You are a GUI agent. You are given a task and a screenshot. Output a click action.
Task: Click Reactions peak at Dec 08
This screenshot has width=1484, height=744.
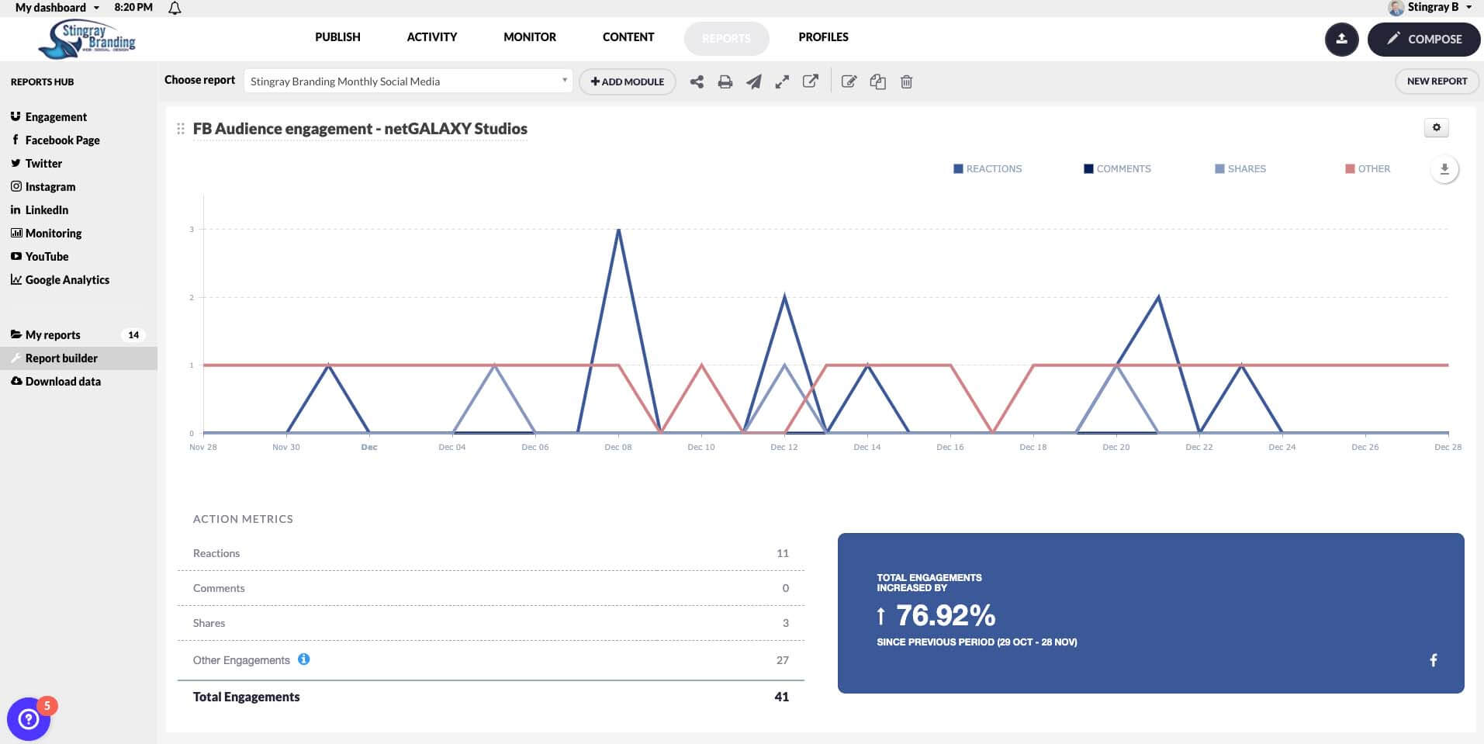point(618,230)
